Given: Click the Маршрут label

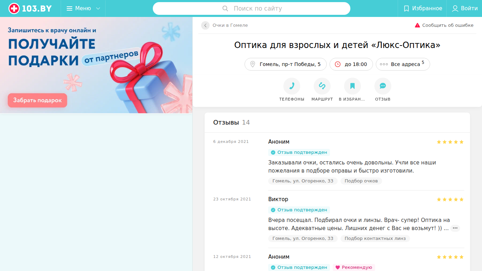Looking at the screenshot, I should (x=322, y=100).
